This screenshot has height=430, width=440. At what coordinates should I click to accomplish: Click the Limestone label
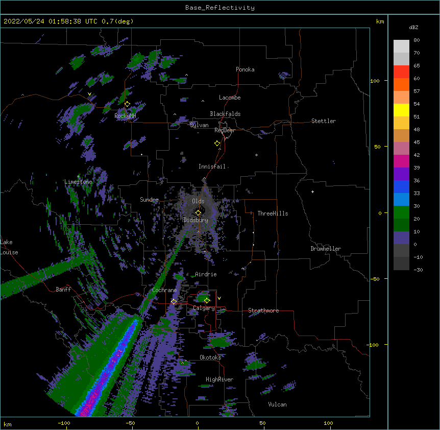tap(78, 182)
